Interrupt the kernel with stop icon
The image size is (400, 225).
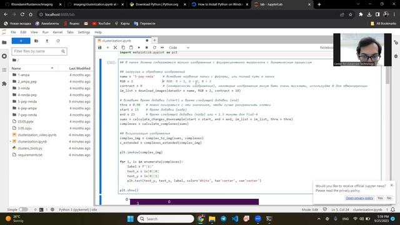146,47
